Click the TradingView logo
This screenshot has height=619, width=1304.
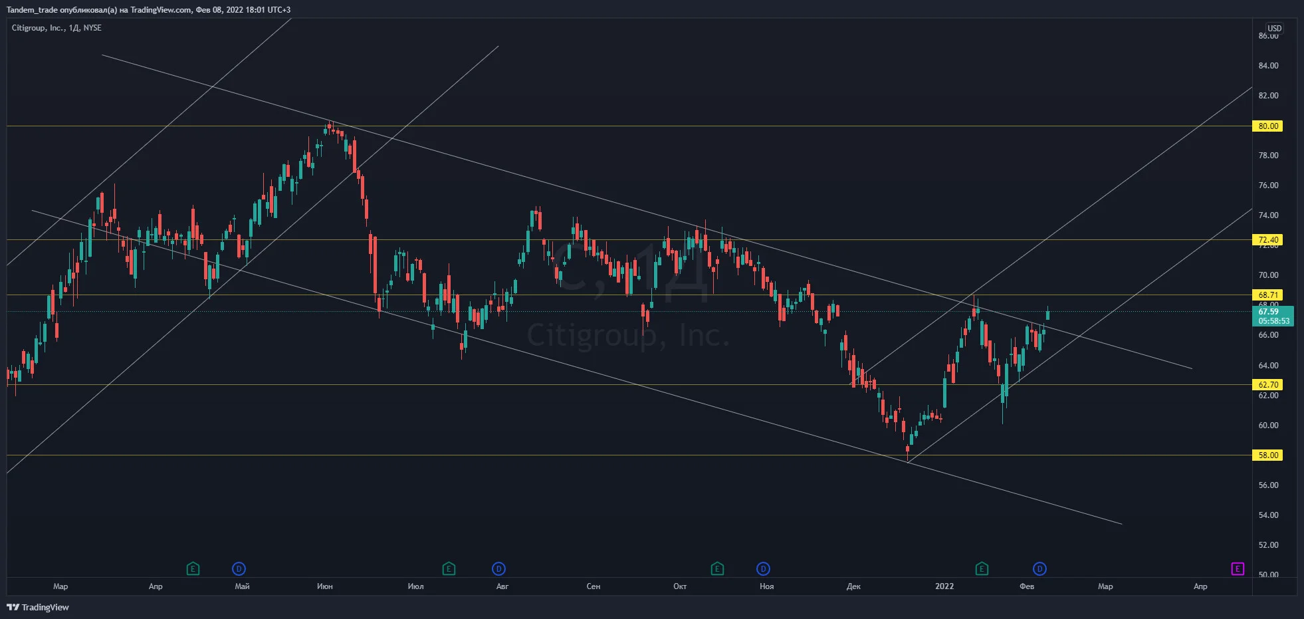point(38,607)
